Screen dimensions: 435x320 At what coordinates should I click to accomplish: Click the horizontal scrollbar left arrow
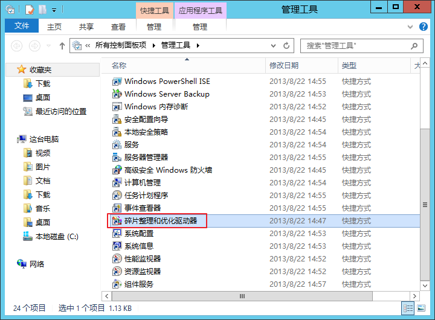(107, 296)
